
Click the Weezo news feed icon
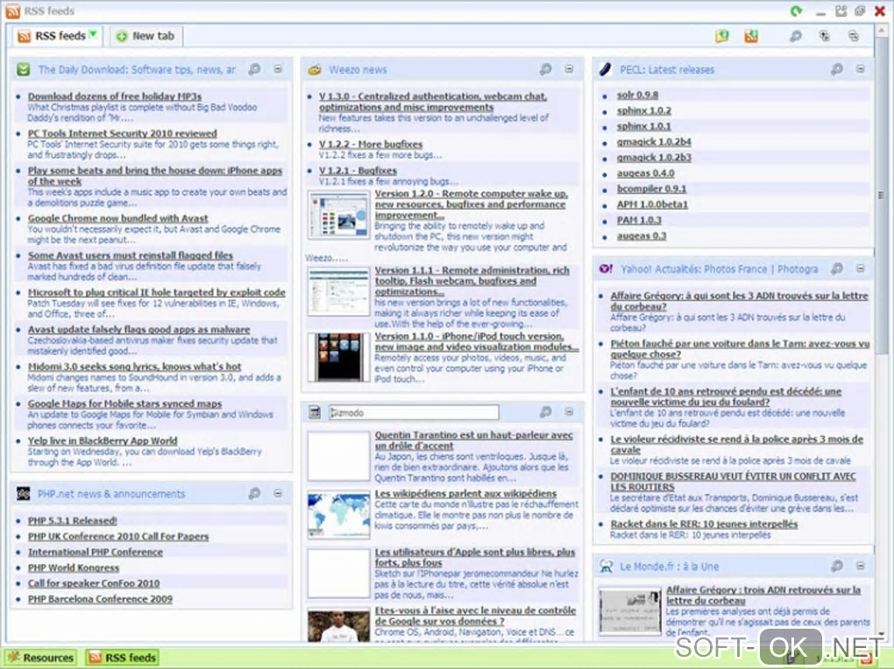315,69
